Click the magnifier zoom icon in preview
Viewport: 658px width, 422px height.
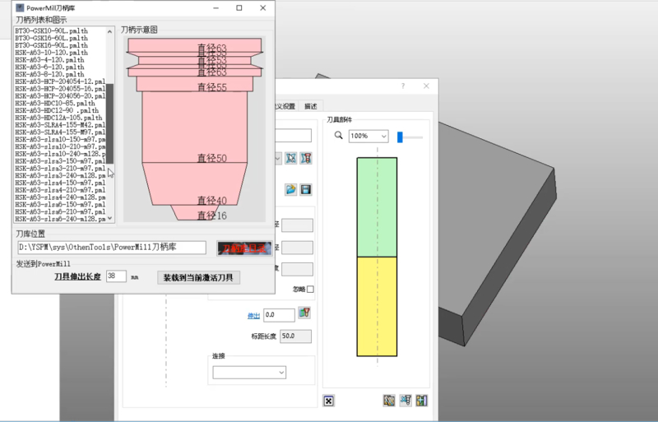pos(338,136)
